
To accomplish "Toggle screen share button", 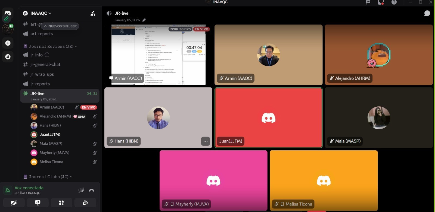I will 38,203.
